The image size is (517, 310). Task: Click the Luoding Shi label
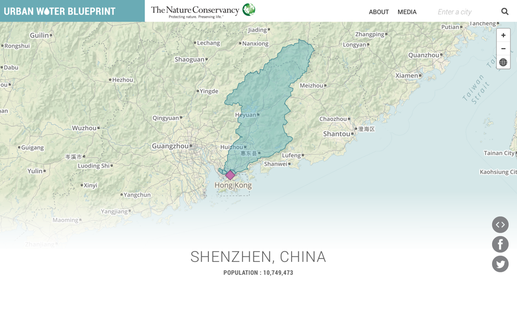pos(94,166)
